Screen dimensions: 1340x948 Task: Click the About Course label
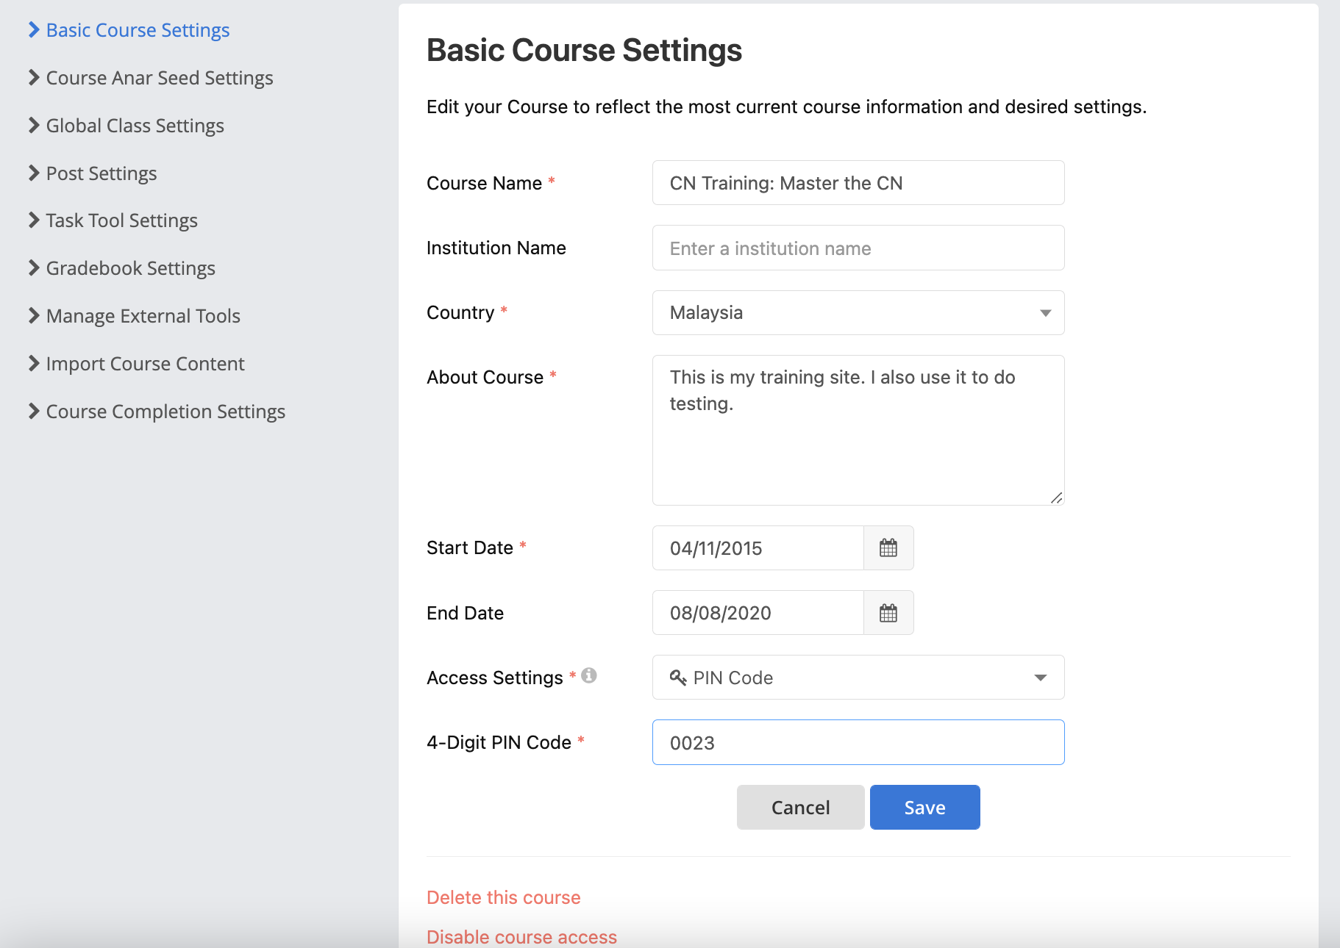[485, 377]
